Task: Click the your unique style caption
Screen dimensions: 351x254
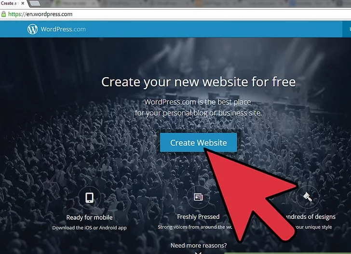Action: point(313,227)
